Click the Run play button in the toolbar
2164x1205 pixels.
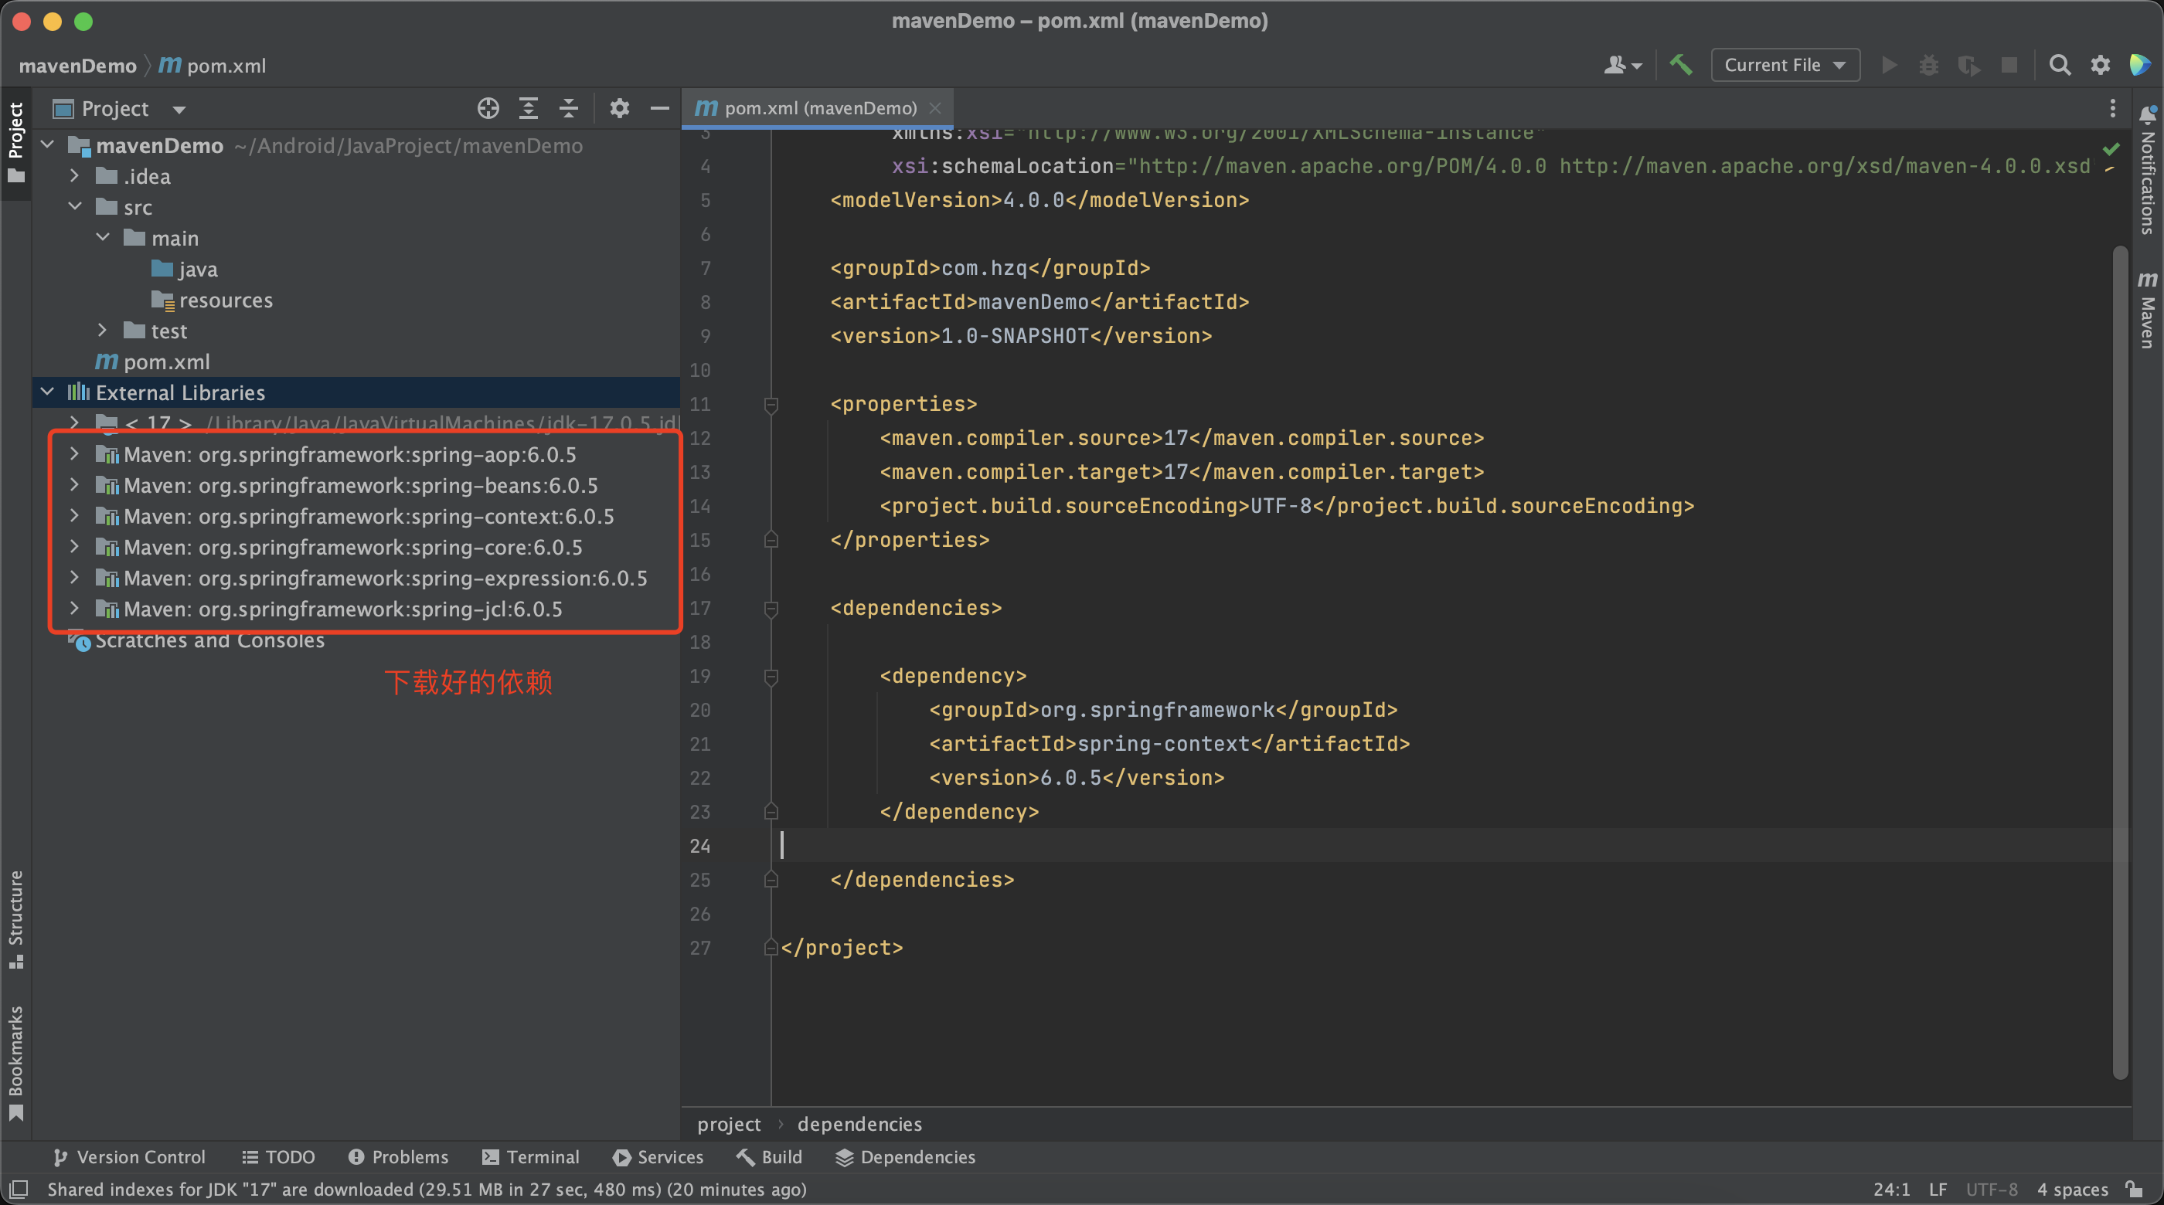click(x=1890, y=65)
